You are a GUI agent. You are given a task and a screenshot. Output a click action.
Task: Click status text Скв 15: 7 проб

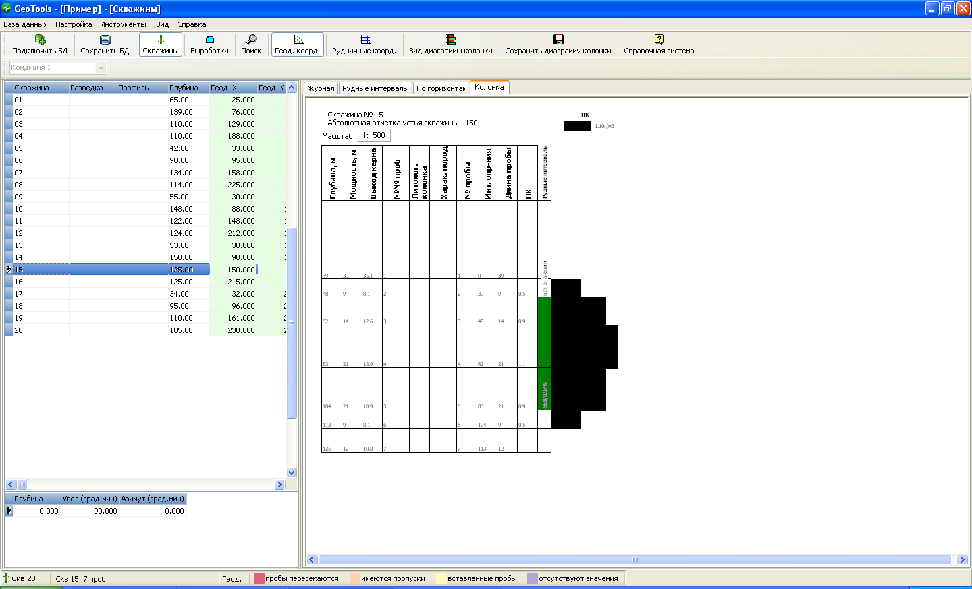click(80, 579)
